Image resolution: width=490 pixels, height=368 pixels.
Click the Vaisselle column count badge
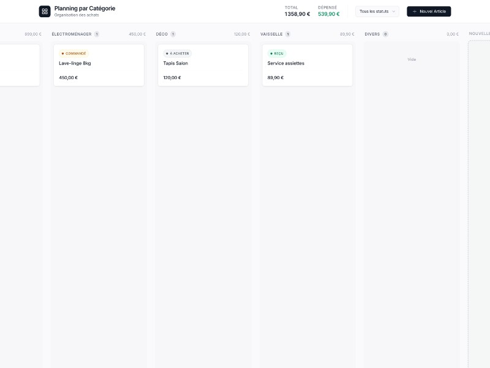(x=288, y=34)
